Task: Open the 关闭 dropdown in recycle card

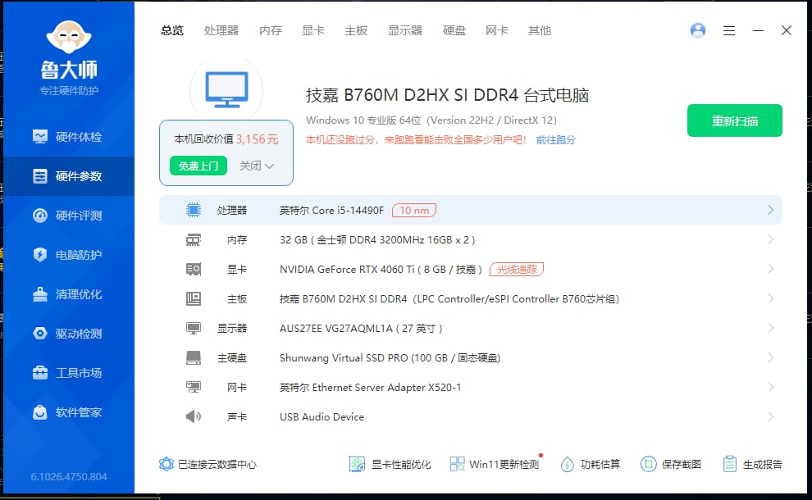Action: point(257,166)
